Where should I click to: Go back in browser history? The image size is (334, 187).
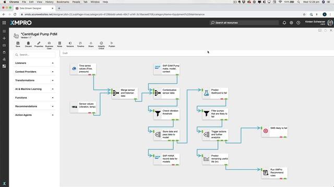coord(4,15)
